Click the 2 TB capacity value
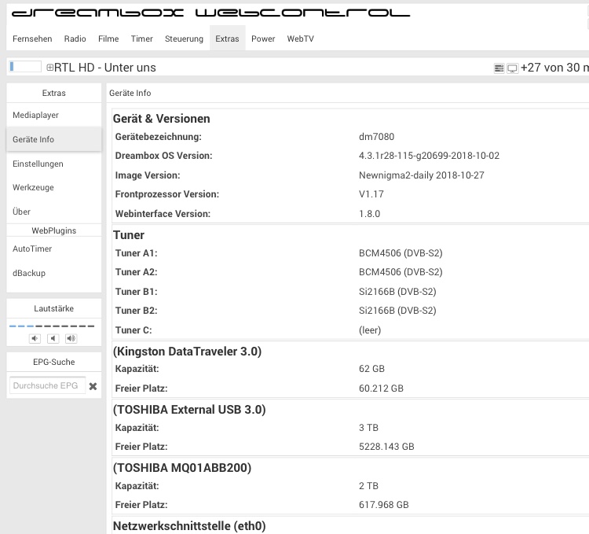This screenshot has height=534, width=589. pyautogui.click(x=368, y=486)
